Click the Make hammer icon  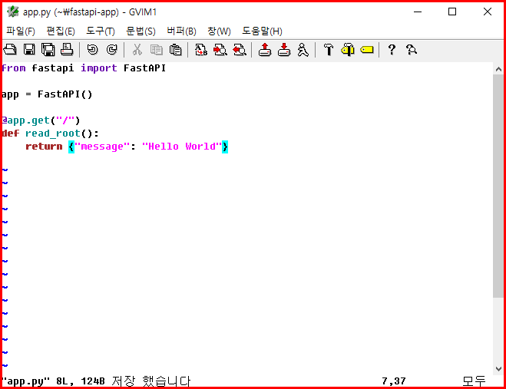pyautogui.click(x=329, y=50)
